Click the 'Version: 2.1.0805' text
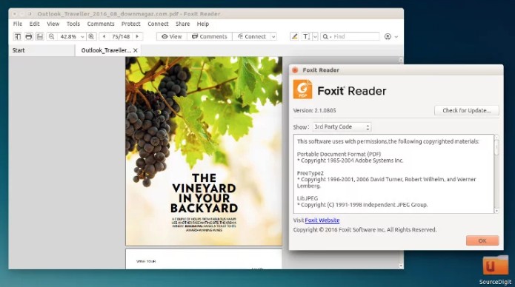This screenshot has height=287, width=515. pos(314,110)
